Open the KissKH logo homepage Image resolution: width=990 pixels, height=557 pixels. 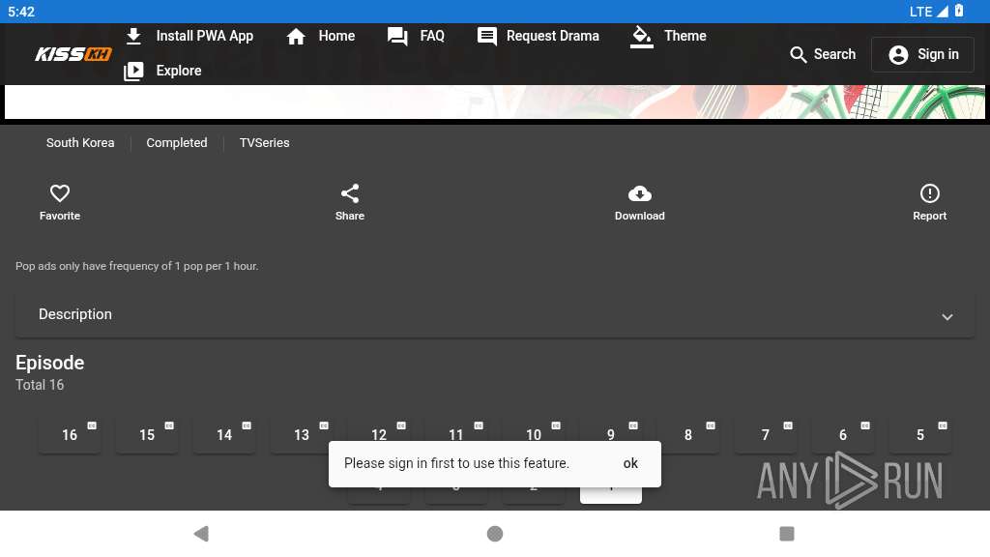[73, 54]
